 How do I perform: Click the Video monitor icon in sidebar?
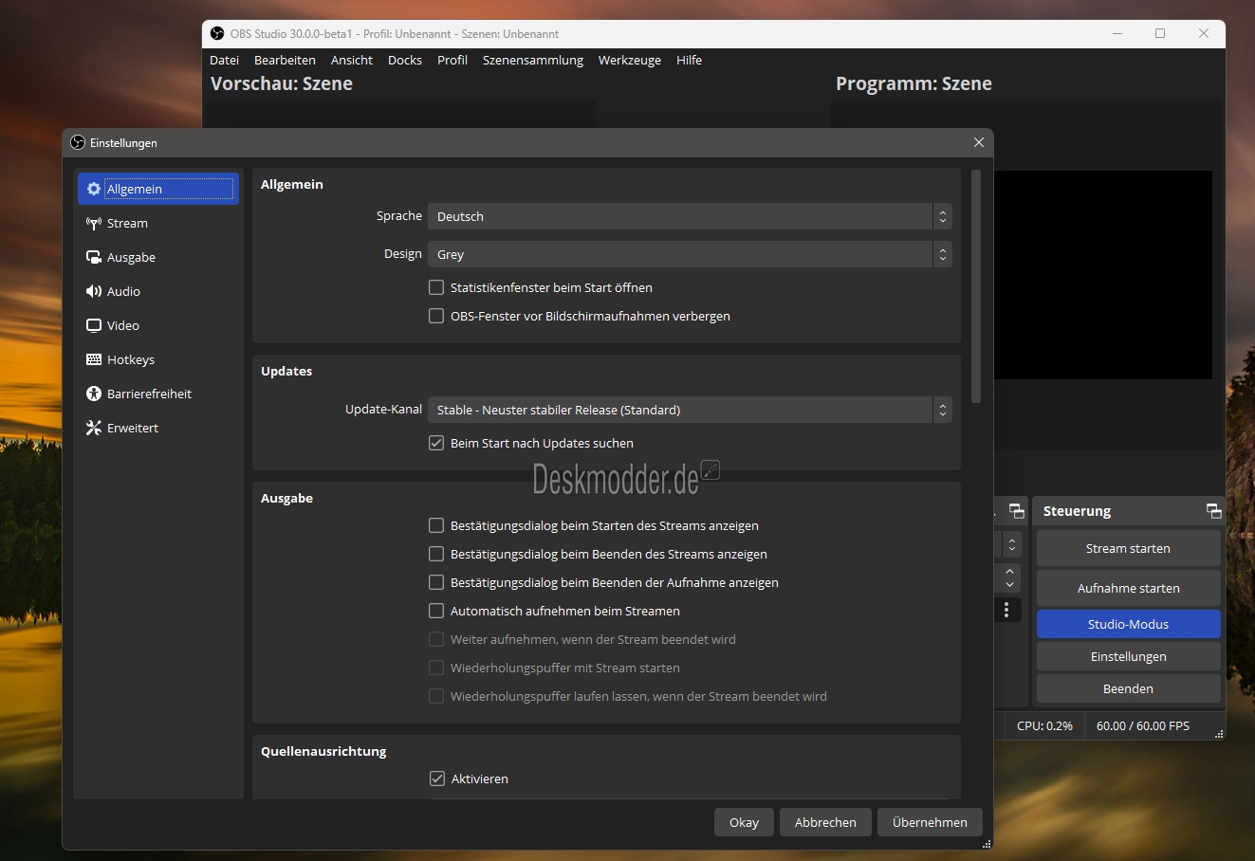coord(94,325)
